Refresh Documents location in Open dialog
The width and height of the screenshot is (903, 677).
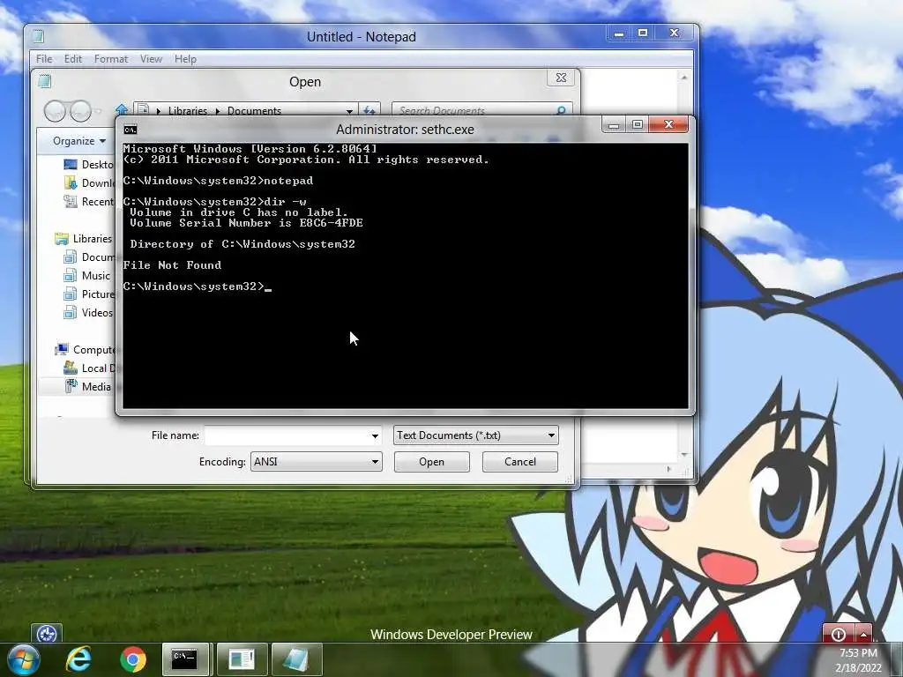coord(369,110)
